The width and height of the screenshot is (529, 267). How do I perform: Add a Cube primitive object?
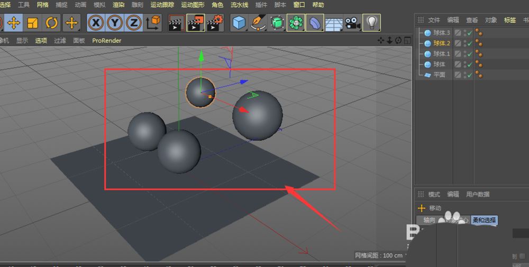[x=239, y=23]
